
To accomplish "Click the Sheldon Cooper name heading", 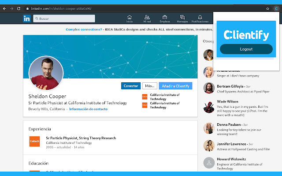I will coord(47,96).
